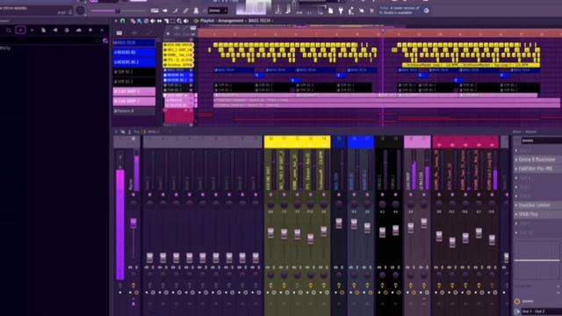Click Arrangement in the title breadcrumb
The height and width of the screenshot is (316, 562).
tap(231, 21)
